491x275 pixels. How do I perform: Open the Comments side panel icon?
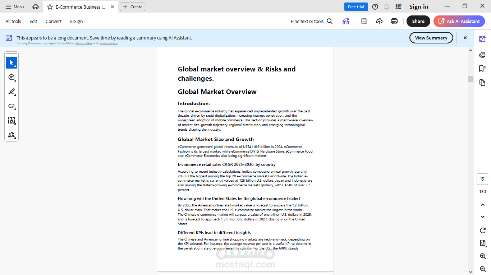pos(482,55)
